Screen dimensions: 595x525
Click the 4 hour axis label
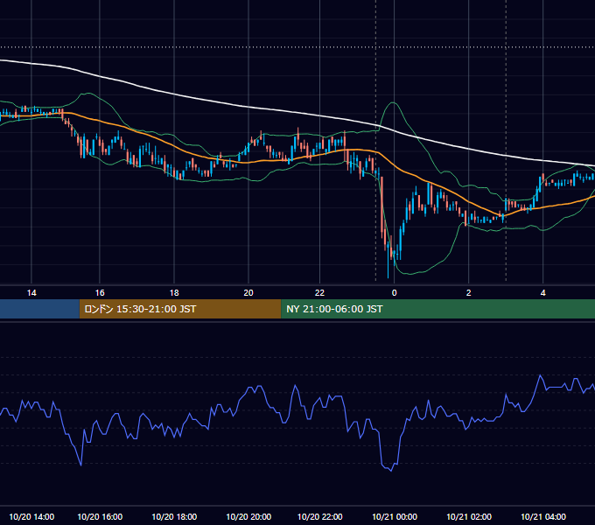click(543, 292)
